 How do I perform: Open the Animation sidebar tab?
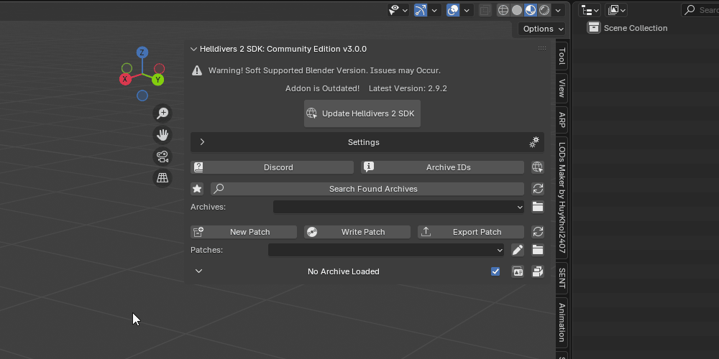(x=562, y=322)
